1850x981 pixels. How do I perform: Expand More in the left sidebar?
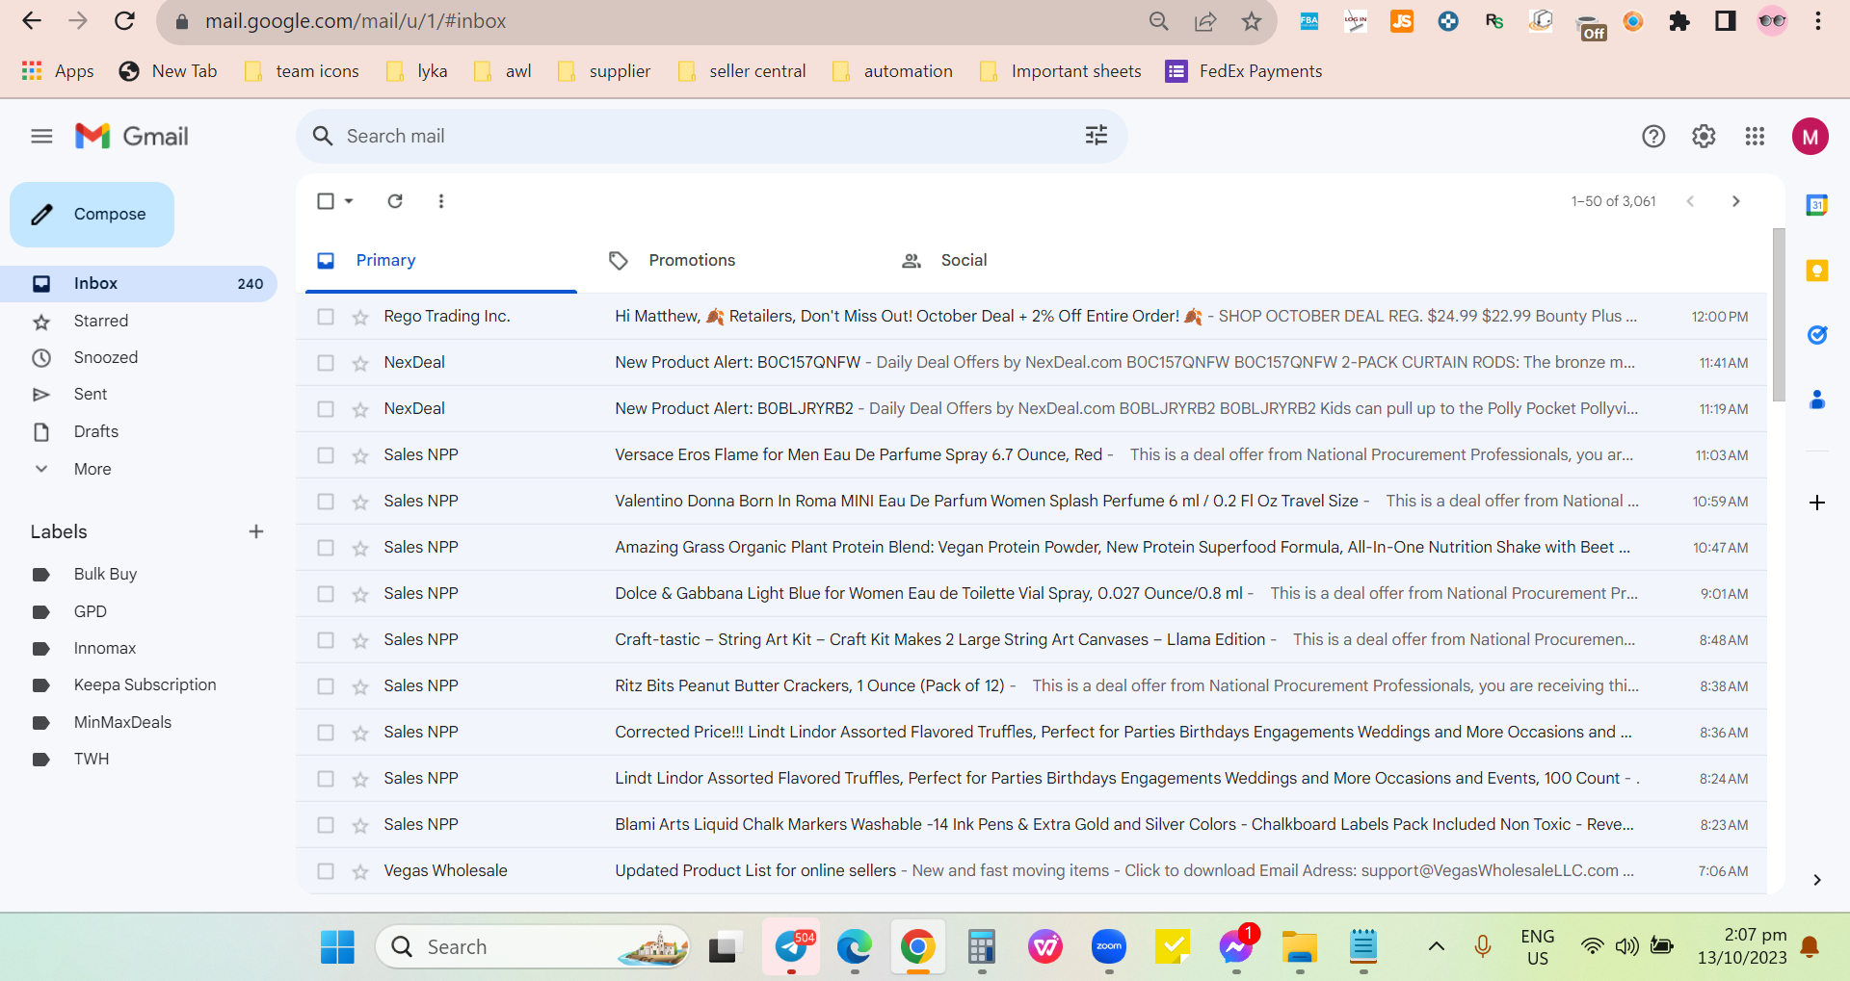click(92, 469)
